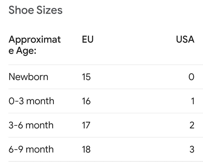Select the Newborn row label

tap(28, 77)
